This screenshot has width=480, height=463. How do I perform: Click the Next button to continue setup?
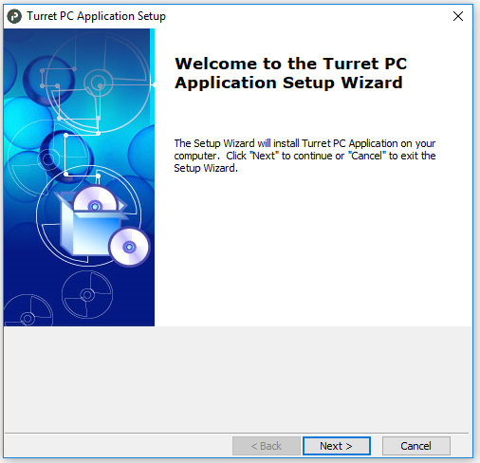pos(337,446)
